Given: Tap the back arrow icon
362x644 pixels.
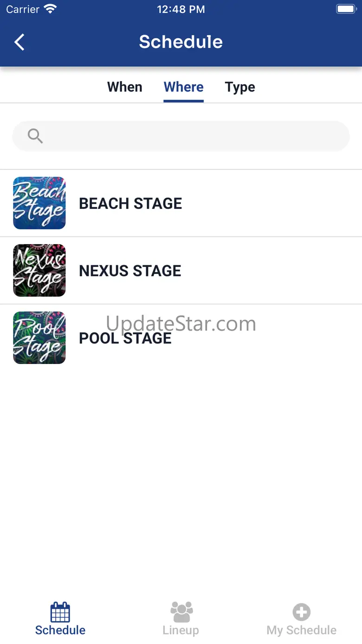Looking at the screenshot, I should (19, 42).
